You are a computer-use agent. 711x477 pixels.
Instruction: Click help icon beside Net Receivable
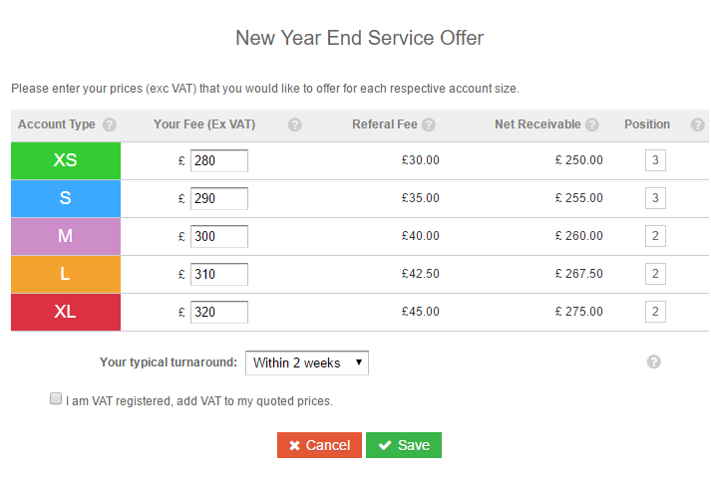pos(592,125)
